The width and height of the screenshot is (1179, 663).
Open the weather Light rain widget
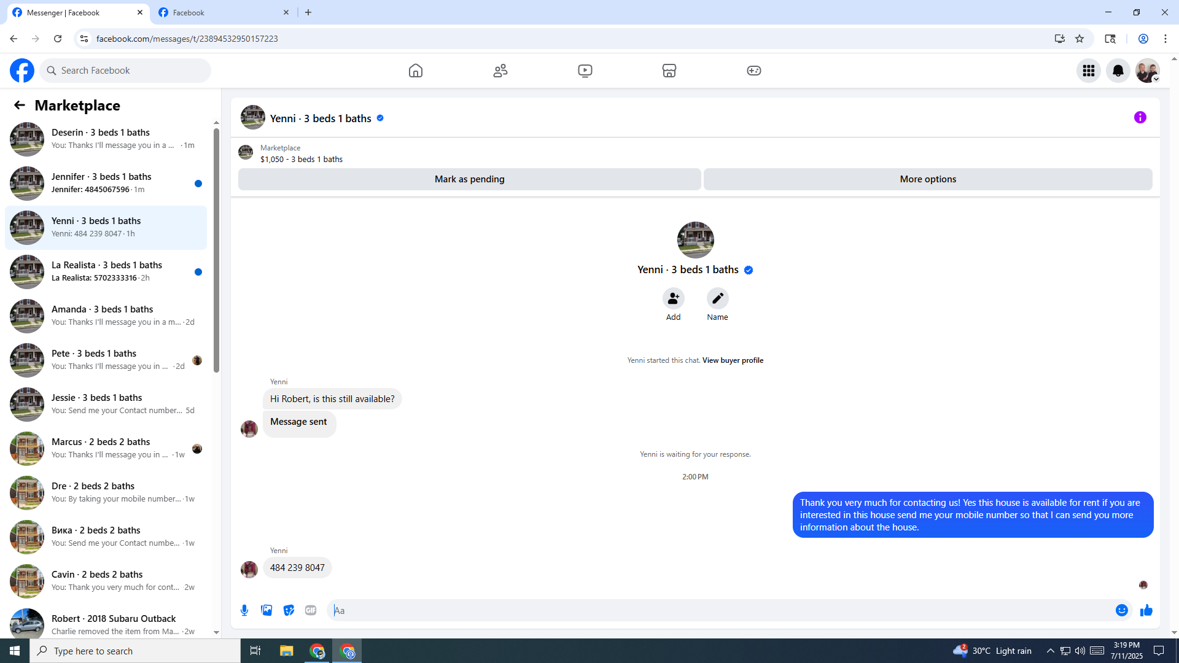click(992, 651)
